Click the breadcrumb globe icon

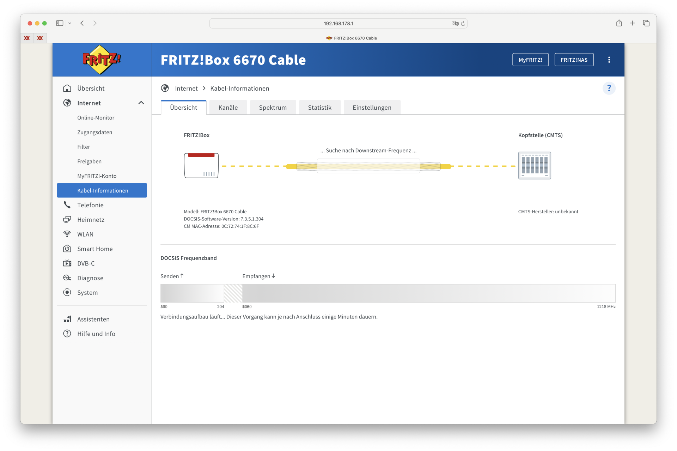click(165, 88)
